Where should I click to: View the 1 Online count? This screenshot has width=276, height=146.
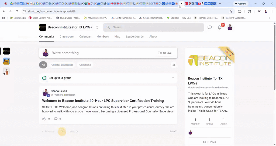tap(209, 122)
